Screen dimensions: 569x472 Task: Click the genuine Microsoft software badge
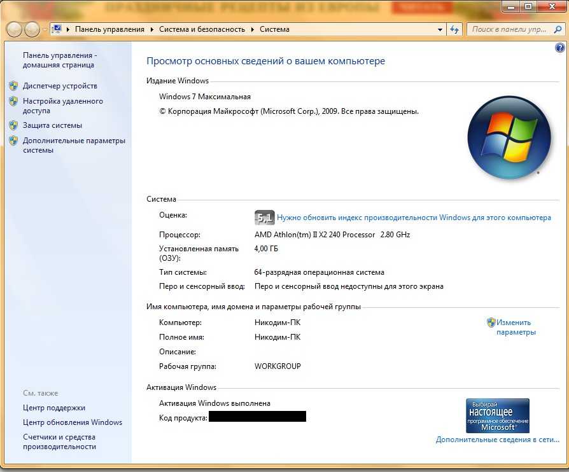click(x=498, y=415)
